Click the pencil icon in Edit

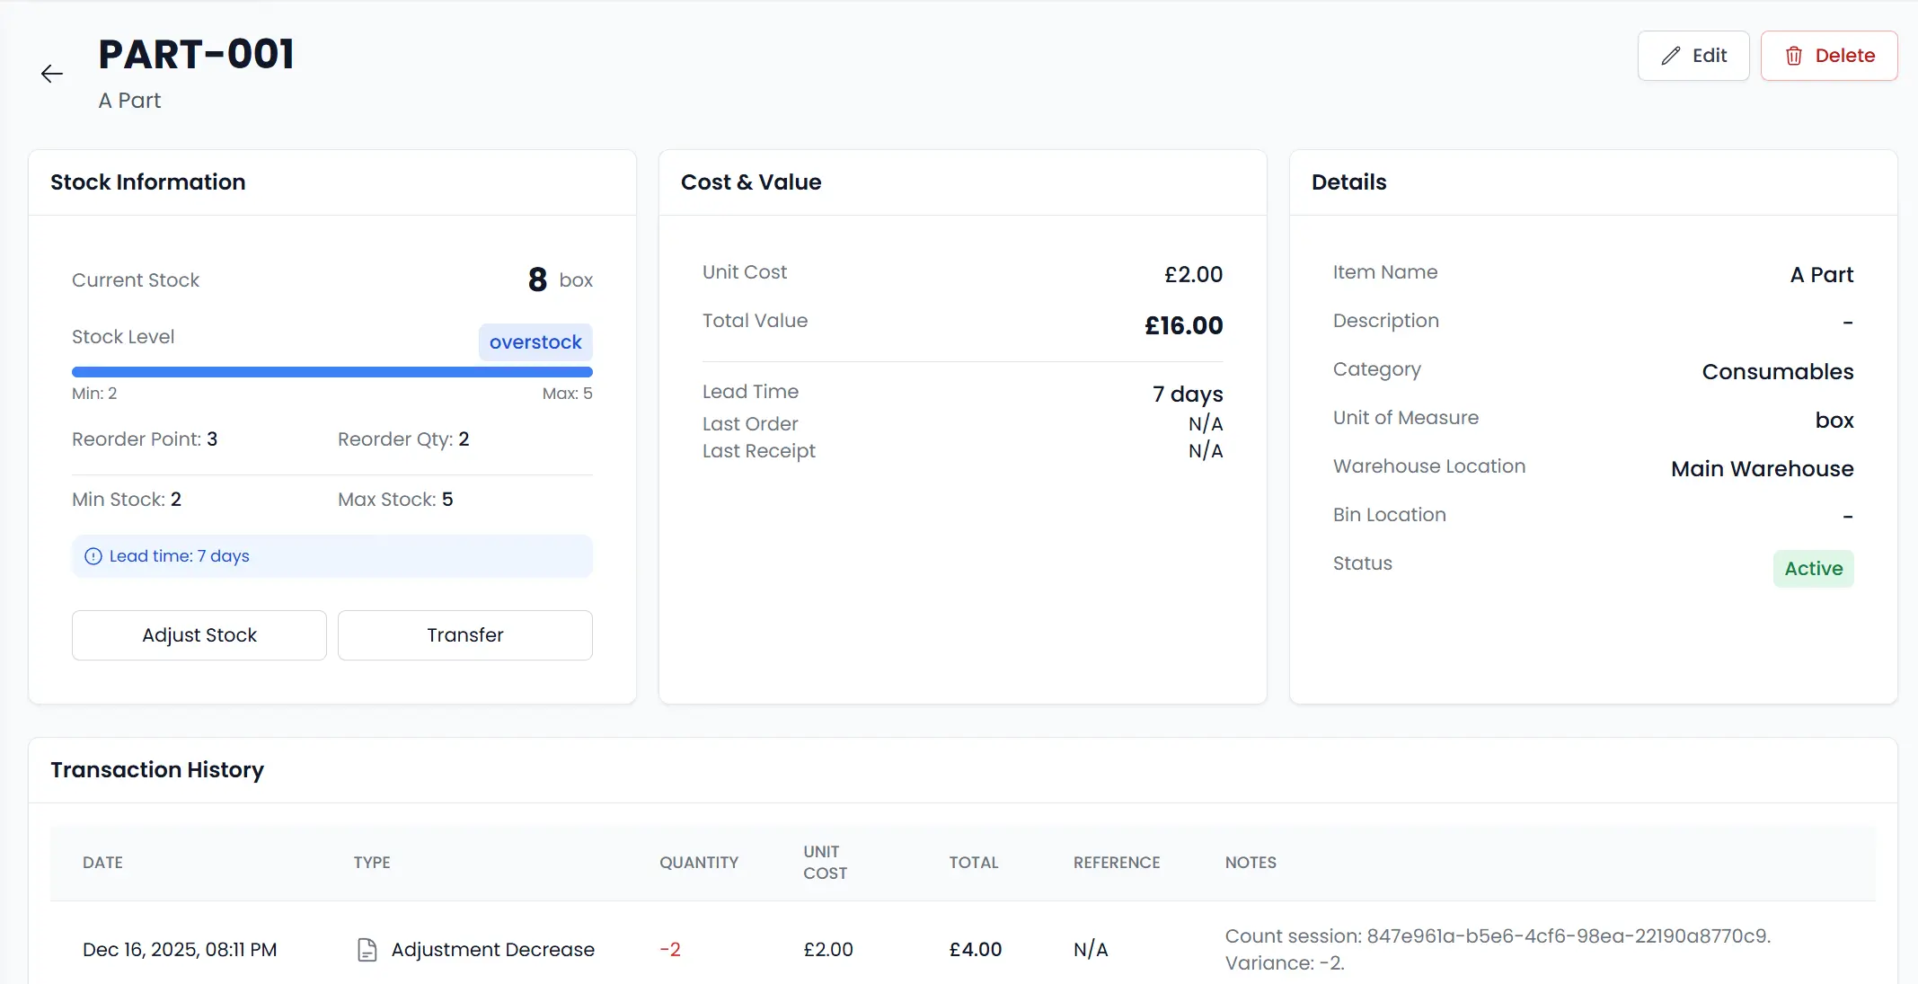pyautogui.click(x=1670, y=56)
